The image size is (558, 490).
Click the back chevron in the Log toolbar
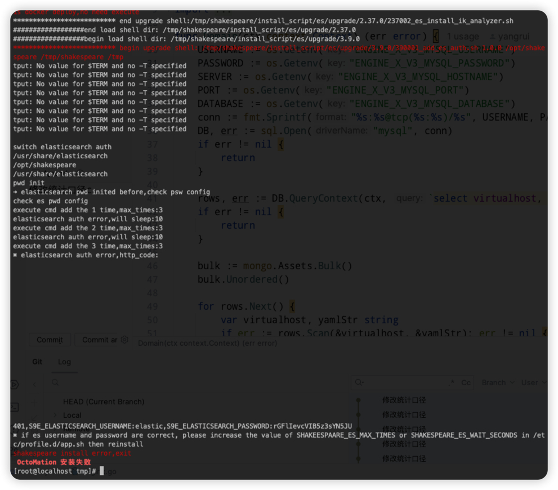point(34,385)
